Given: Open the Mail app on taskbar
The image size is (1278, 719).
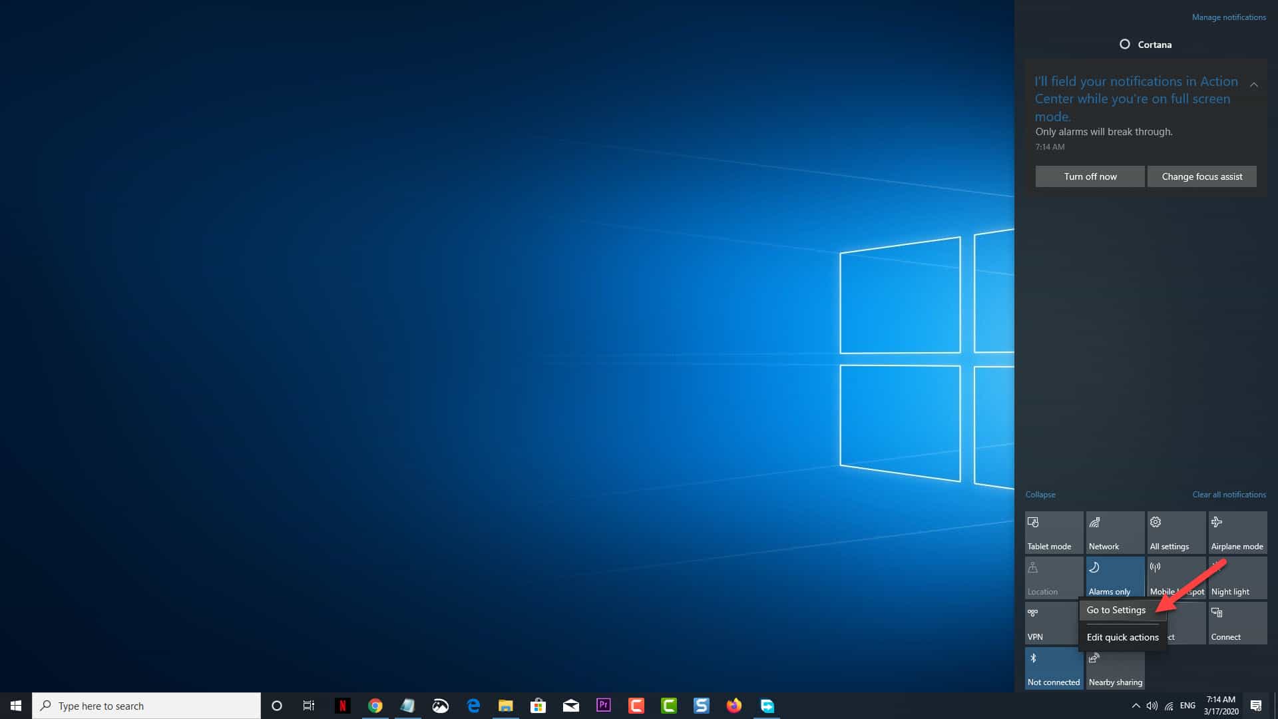Looking at the screenshot, I should point(571,706).
